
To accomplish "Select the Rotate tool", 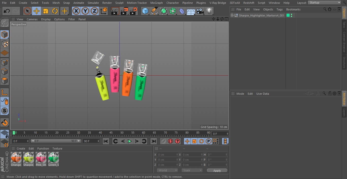I will pyautogui.click(x=55, y=11).
